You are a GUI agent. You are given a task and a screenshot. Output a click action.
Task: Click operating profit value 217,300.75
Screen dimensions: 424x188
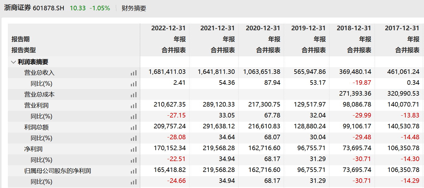coord(264,105)
